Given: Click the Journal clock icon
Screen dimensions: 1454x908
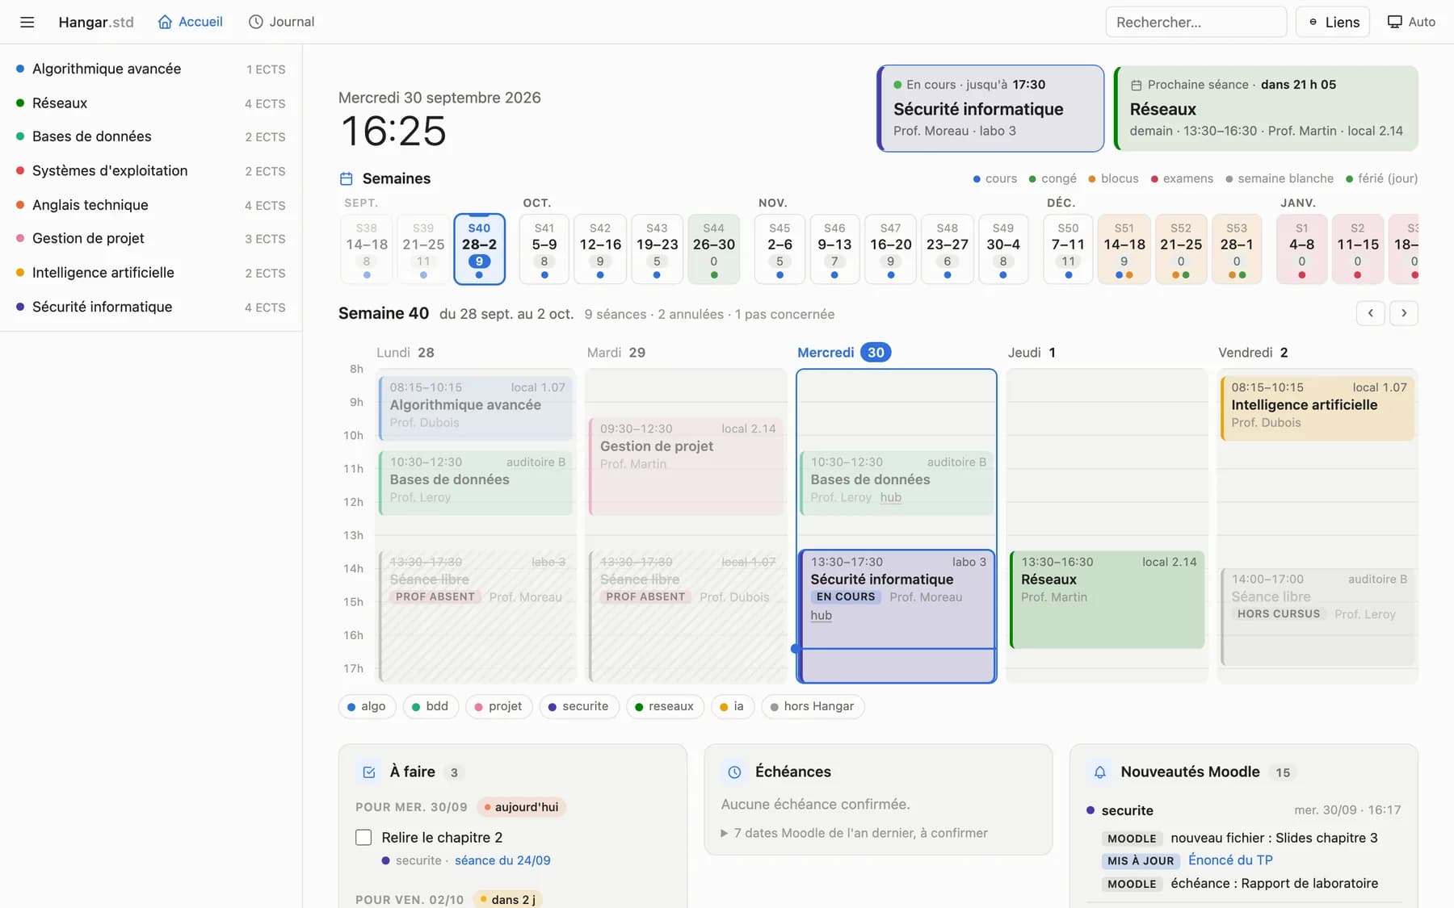Looking at the screenshot, I should [x=256, y=22].
